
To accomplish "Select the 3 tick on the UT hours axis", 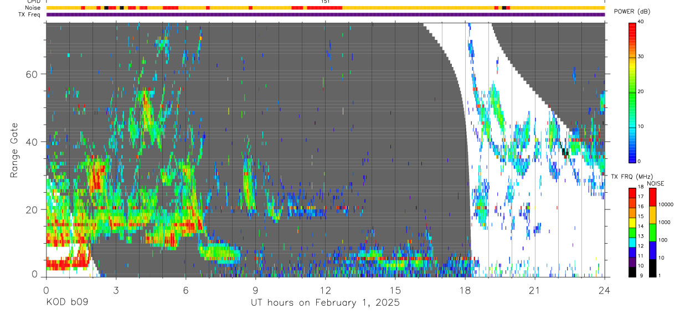I will pos(116,290).
